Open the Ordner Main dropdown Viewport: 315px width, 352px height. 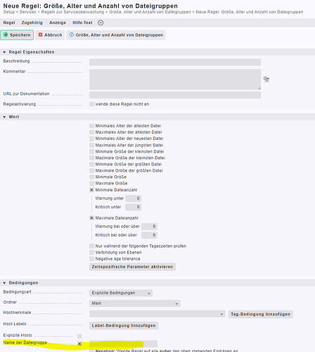pos(135,303)
